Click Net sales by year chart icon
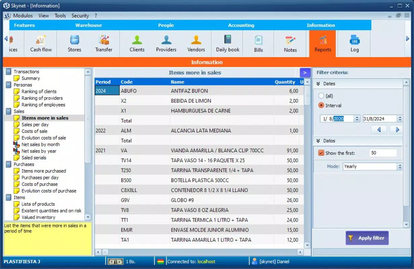The image size is (414, 269). [16, 151]
